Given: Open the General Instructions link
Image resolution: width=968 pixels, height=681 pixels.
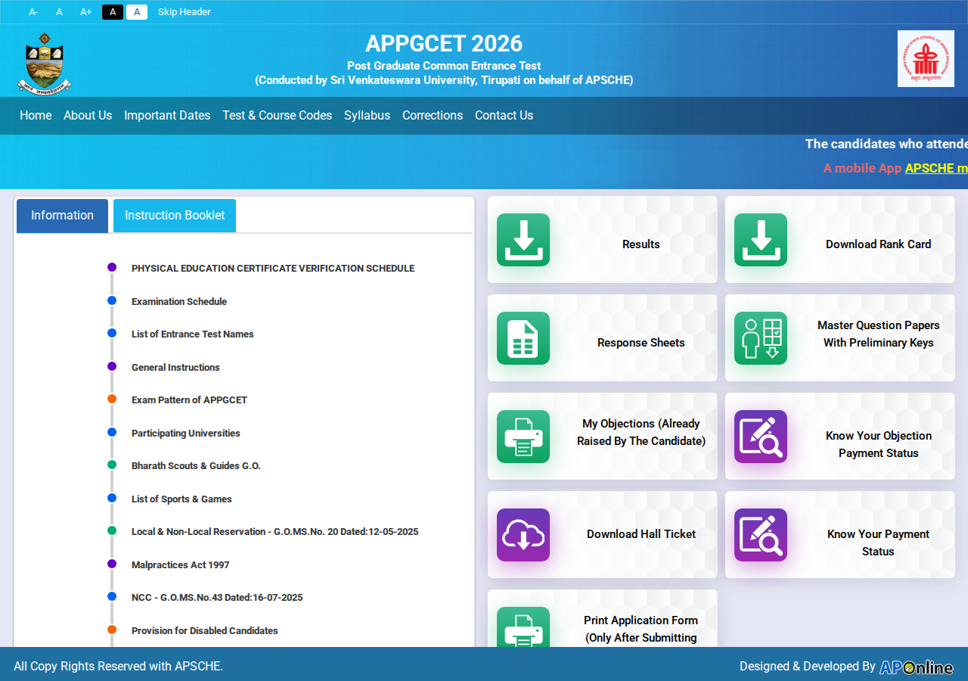Looking at the screenshot, I should [175, 368].
